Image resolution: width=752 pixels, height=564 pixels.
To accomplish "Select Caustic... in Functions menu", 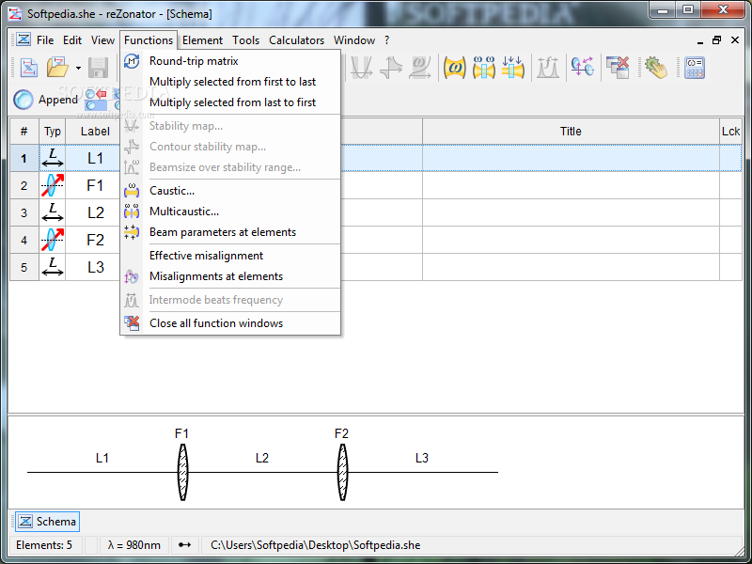I will click(230, 191).
